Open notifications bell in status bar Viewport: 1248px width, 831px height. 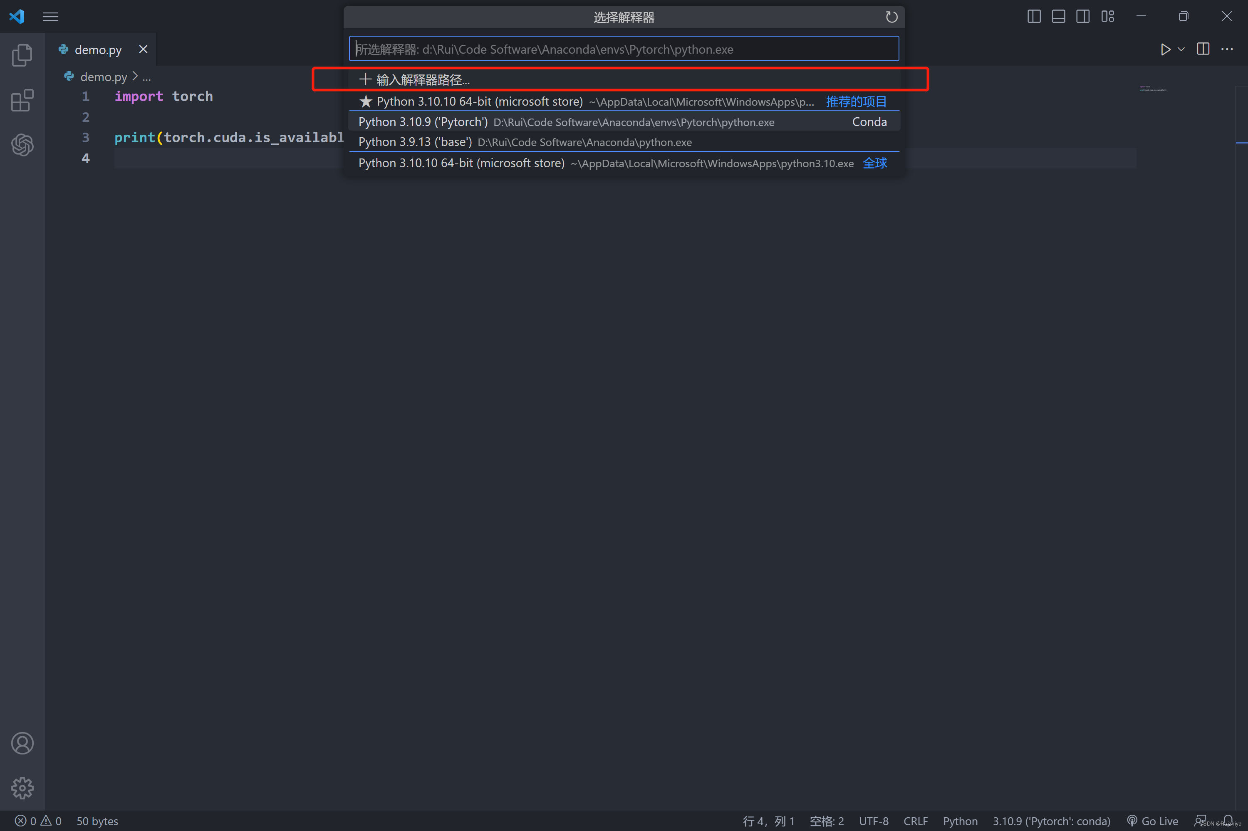coord(1228,821)
